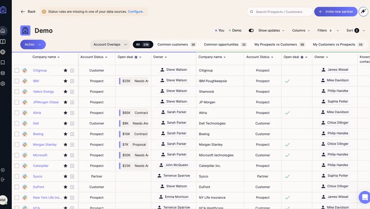Click the add-to-list icon for Microsoft

[72, 155]
